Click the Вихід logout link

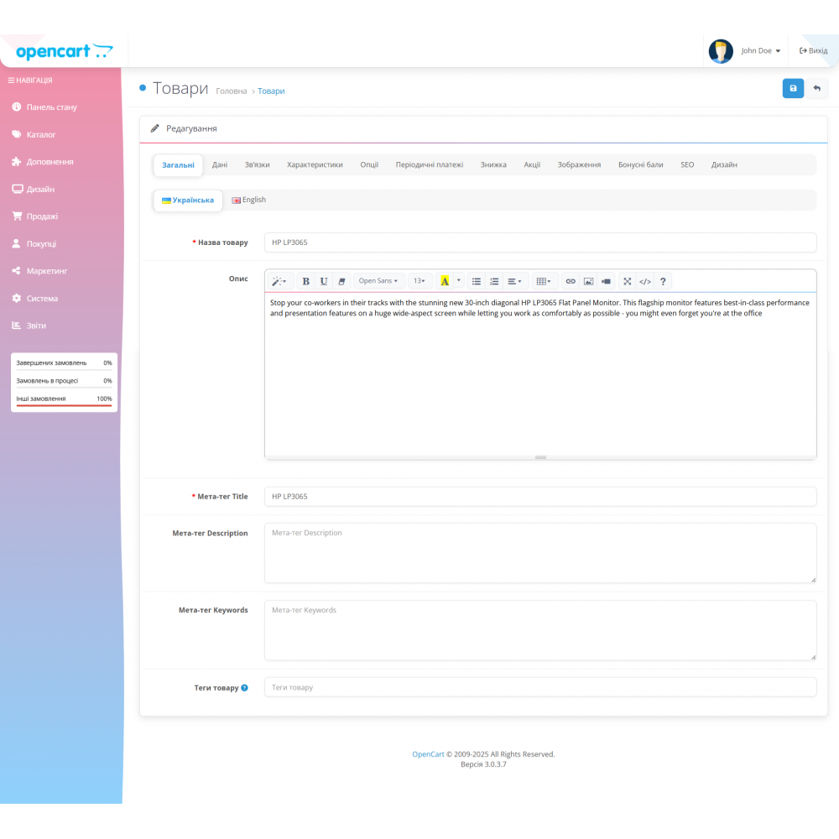coord(813,51)
